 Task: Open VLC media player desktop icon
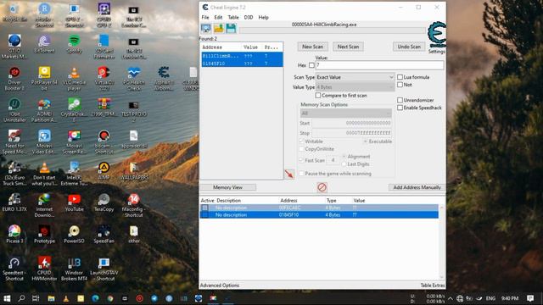coord(74,79)
